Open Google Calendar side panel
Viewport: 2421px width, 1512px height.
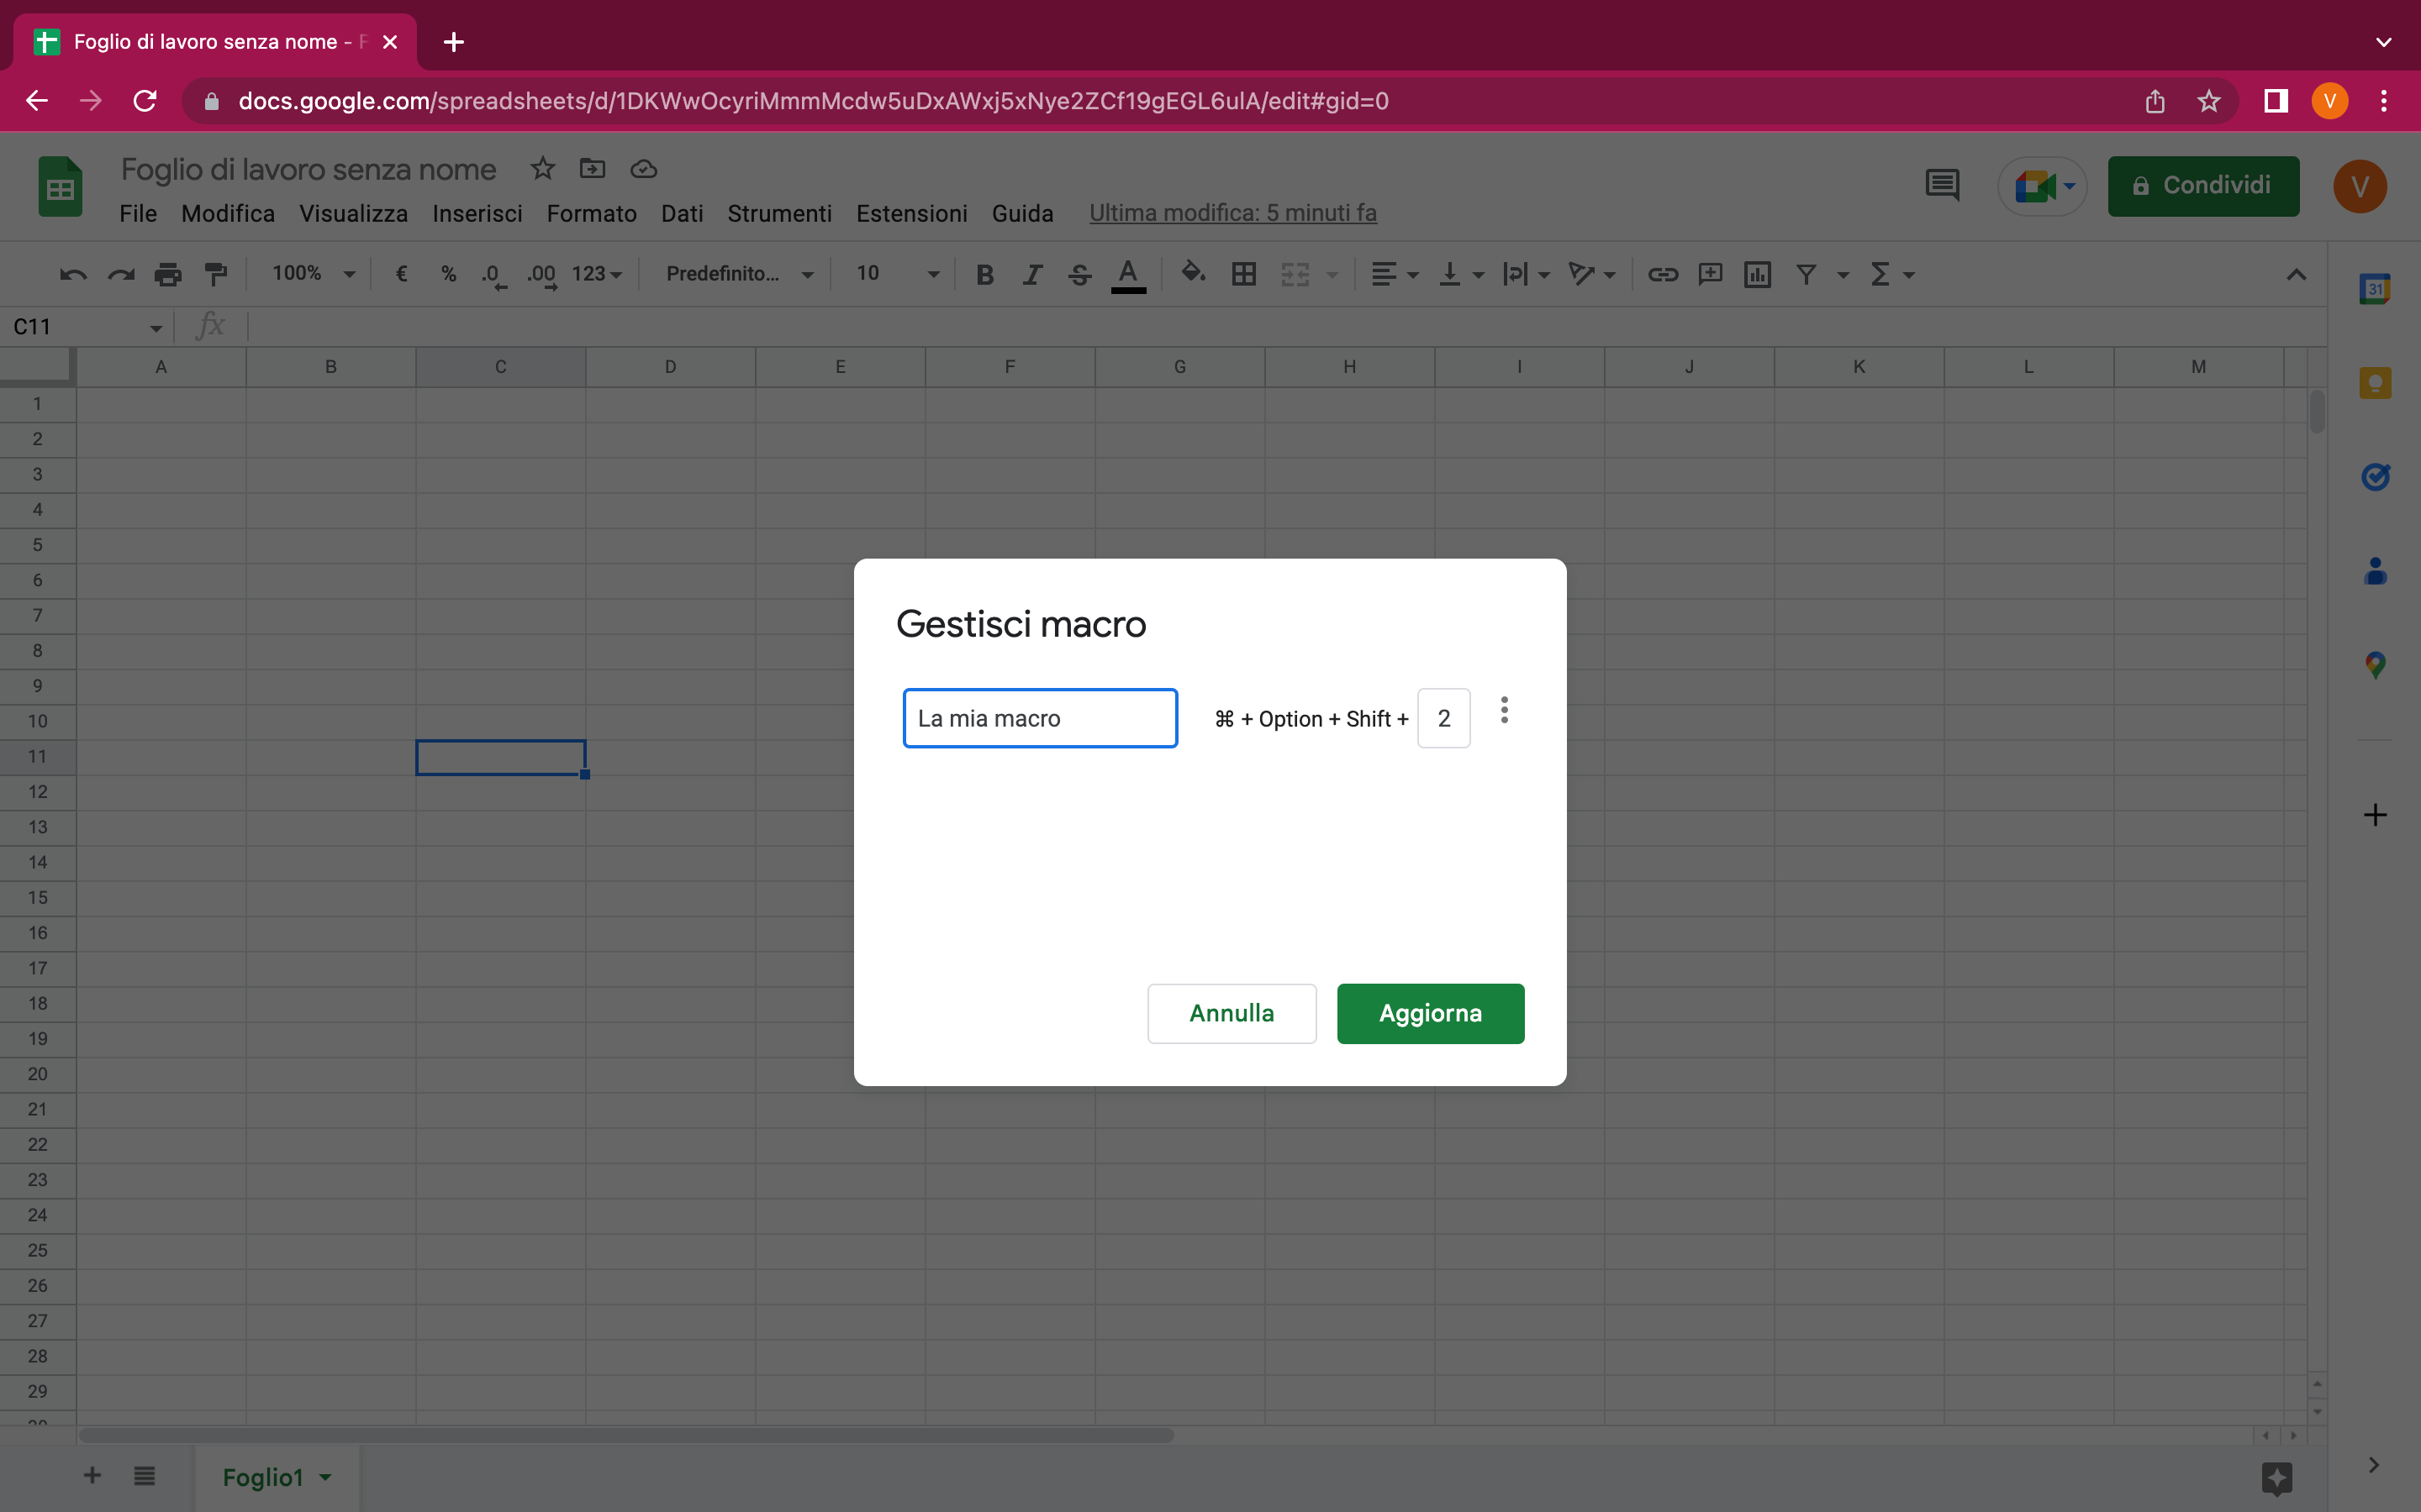2374,290
